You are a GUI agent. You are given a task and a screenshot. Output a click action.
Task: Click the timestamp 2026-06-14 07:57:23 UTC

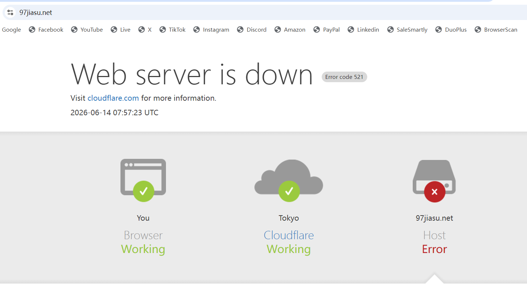[x=114, y=113]
